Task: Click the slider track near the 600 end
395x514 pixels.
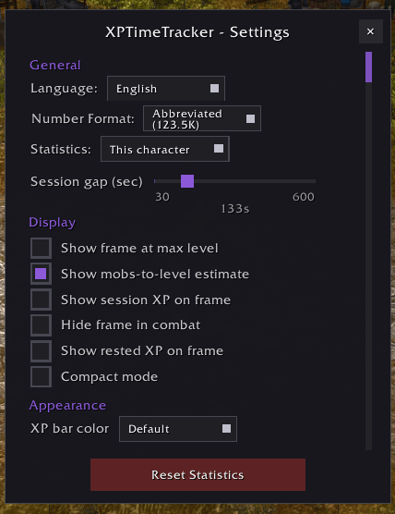Action: pyautogui.click(x=307, y=181)
